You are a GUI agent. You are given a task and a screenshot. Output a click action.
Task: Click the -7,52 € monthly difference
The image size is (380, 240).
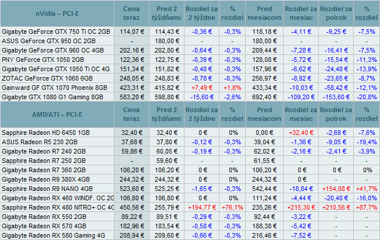301,235
